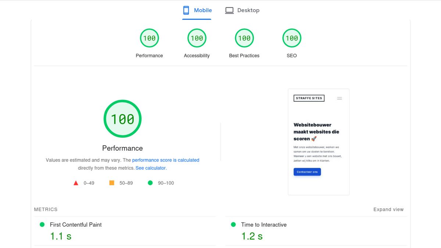Viewport: 441px width, 248px height.
Task: Click the page screenshot thumbnail
Action: tap(319, 142)
